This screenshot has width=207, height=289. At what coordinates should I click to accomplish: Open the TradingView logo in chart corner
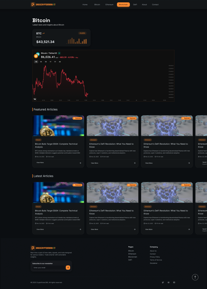pos(35,99)
